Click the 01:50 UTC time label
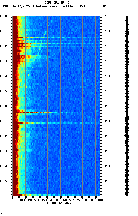The width and height of the screenshot is (138, 216). [x=108, y=91]
